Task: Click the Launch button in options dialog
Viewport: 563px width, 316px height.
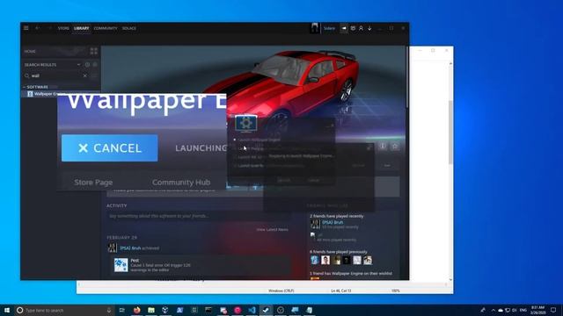Action: [284, 180]
